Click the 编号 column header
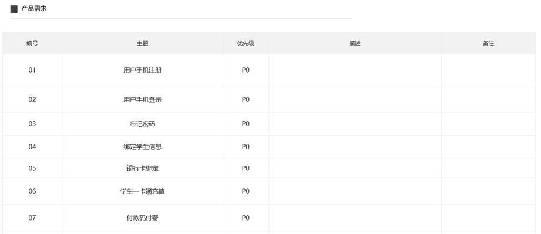This screenshot has height=234, width=541. tap(32, 43)
